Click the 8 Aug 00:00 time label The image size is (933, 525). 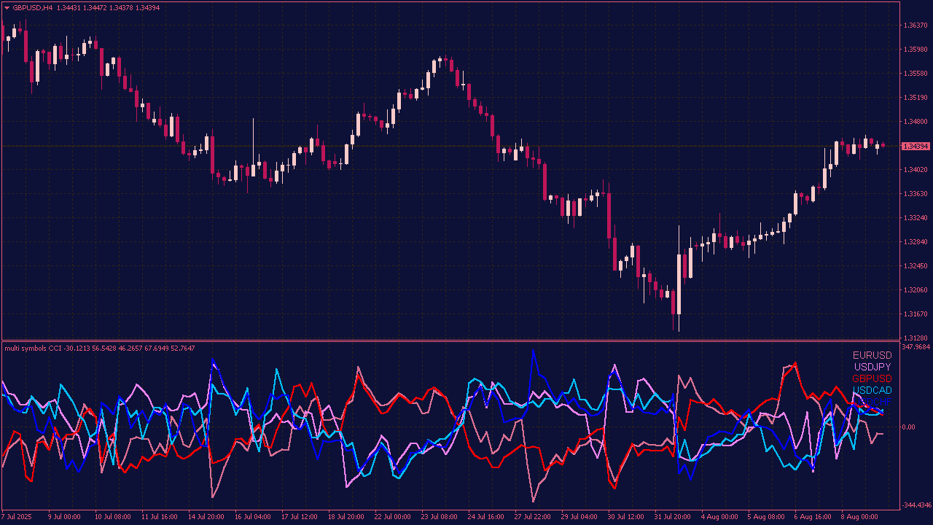pyautogui.click(x=857, y=517)
